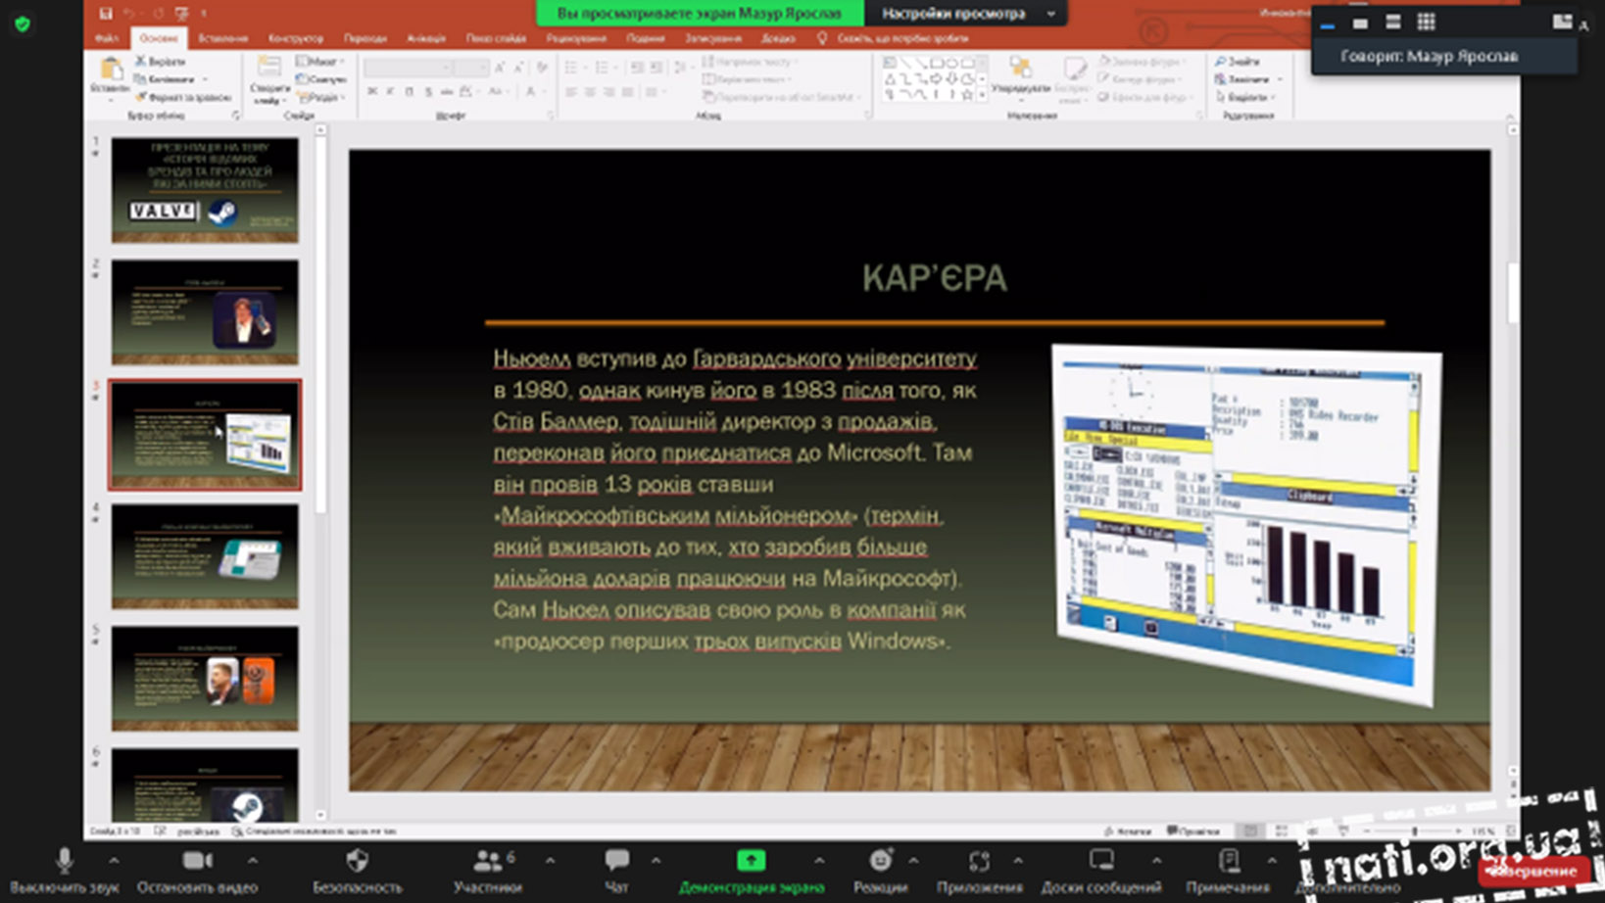The image size is (1605, 903).
Task: Expand arrow next to Демонстрация экрана
Action: point(818,861)
